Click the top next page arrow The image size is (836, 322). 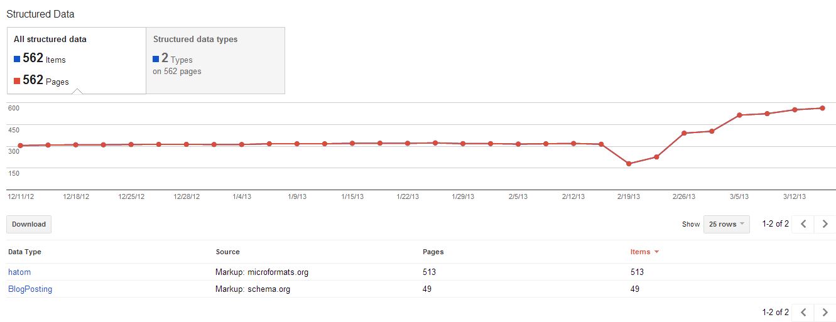point(825,224)
